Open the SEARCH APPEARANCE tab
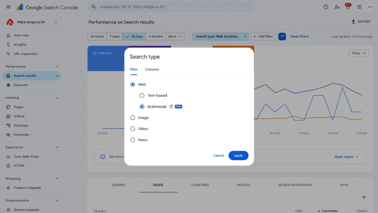378x213 pixels. pyautogui.click(x=295, y=185)
